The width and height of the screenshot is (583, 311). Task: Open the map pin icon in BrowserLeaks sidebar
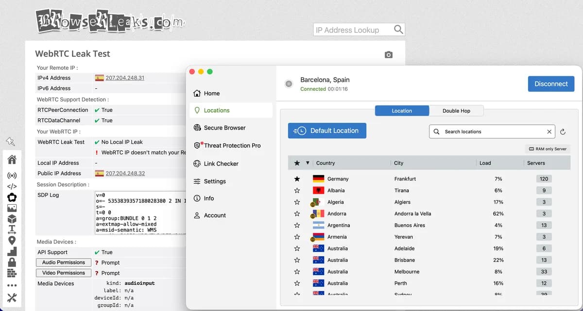(x=12, y=240)
